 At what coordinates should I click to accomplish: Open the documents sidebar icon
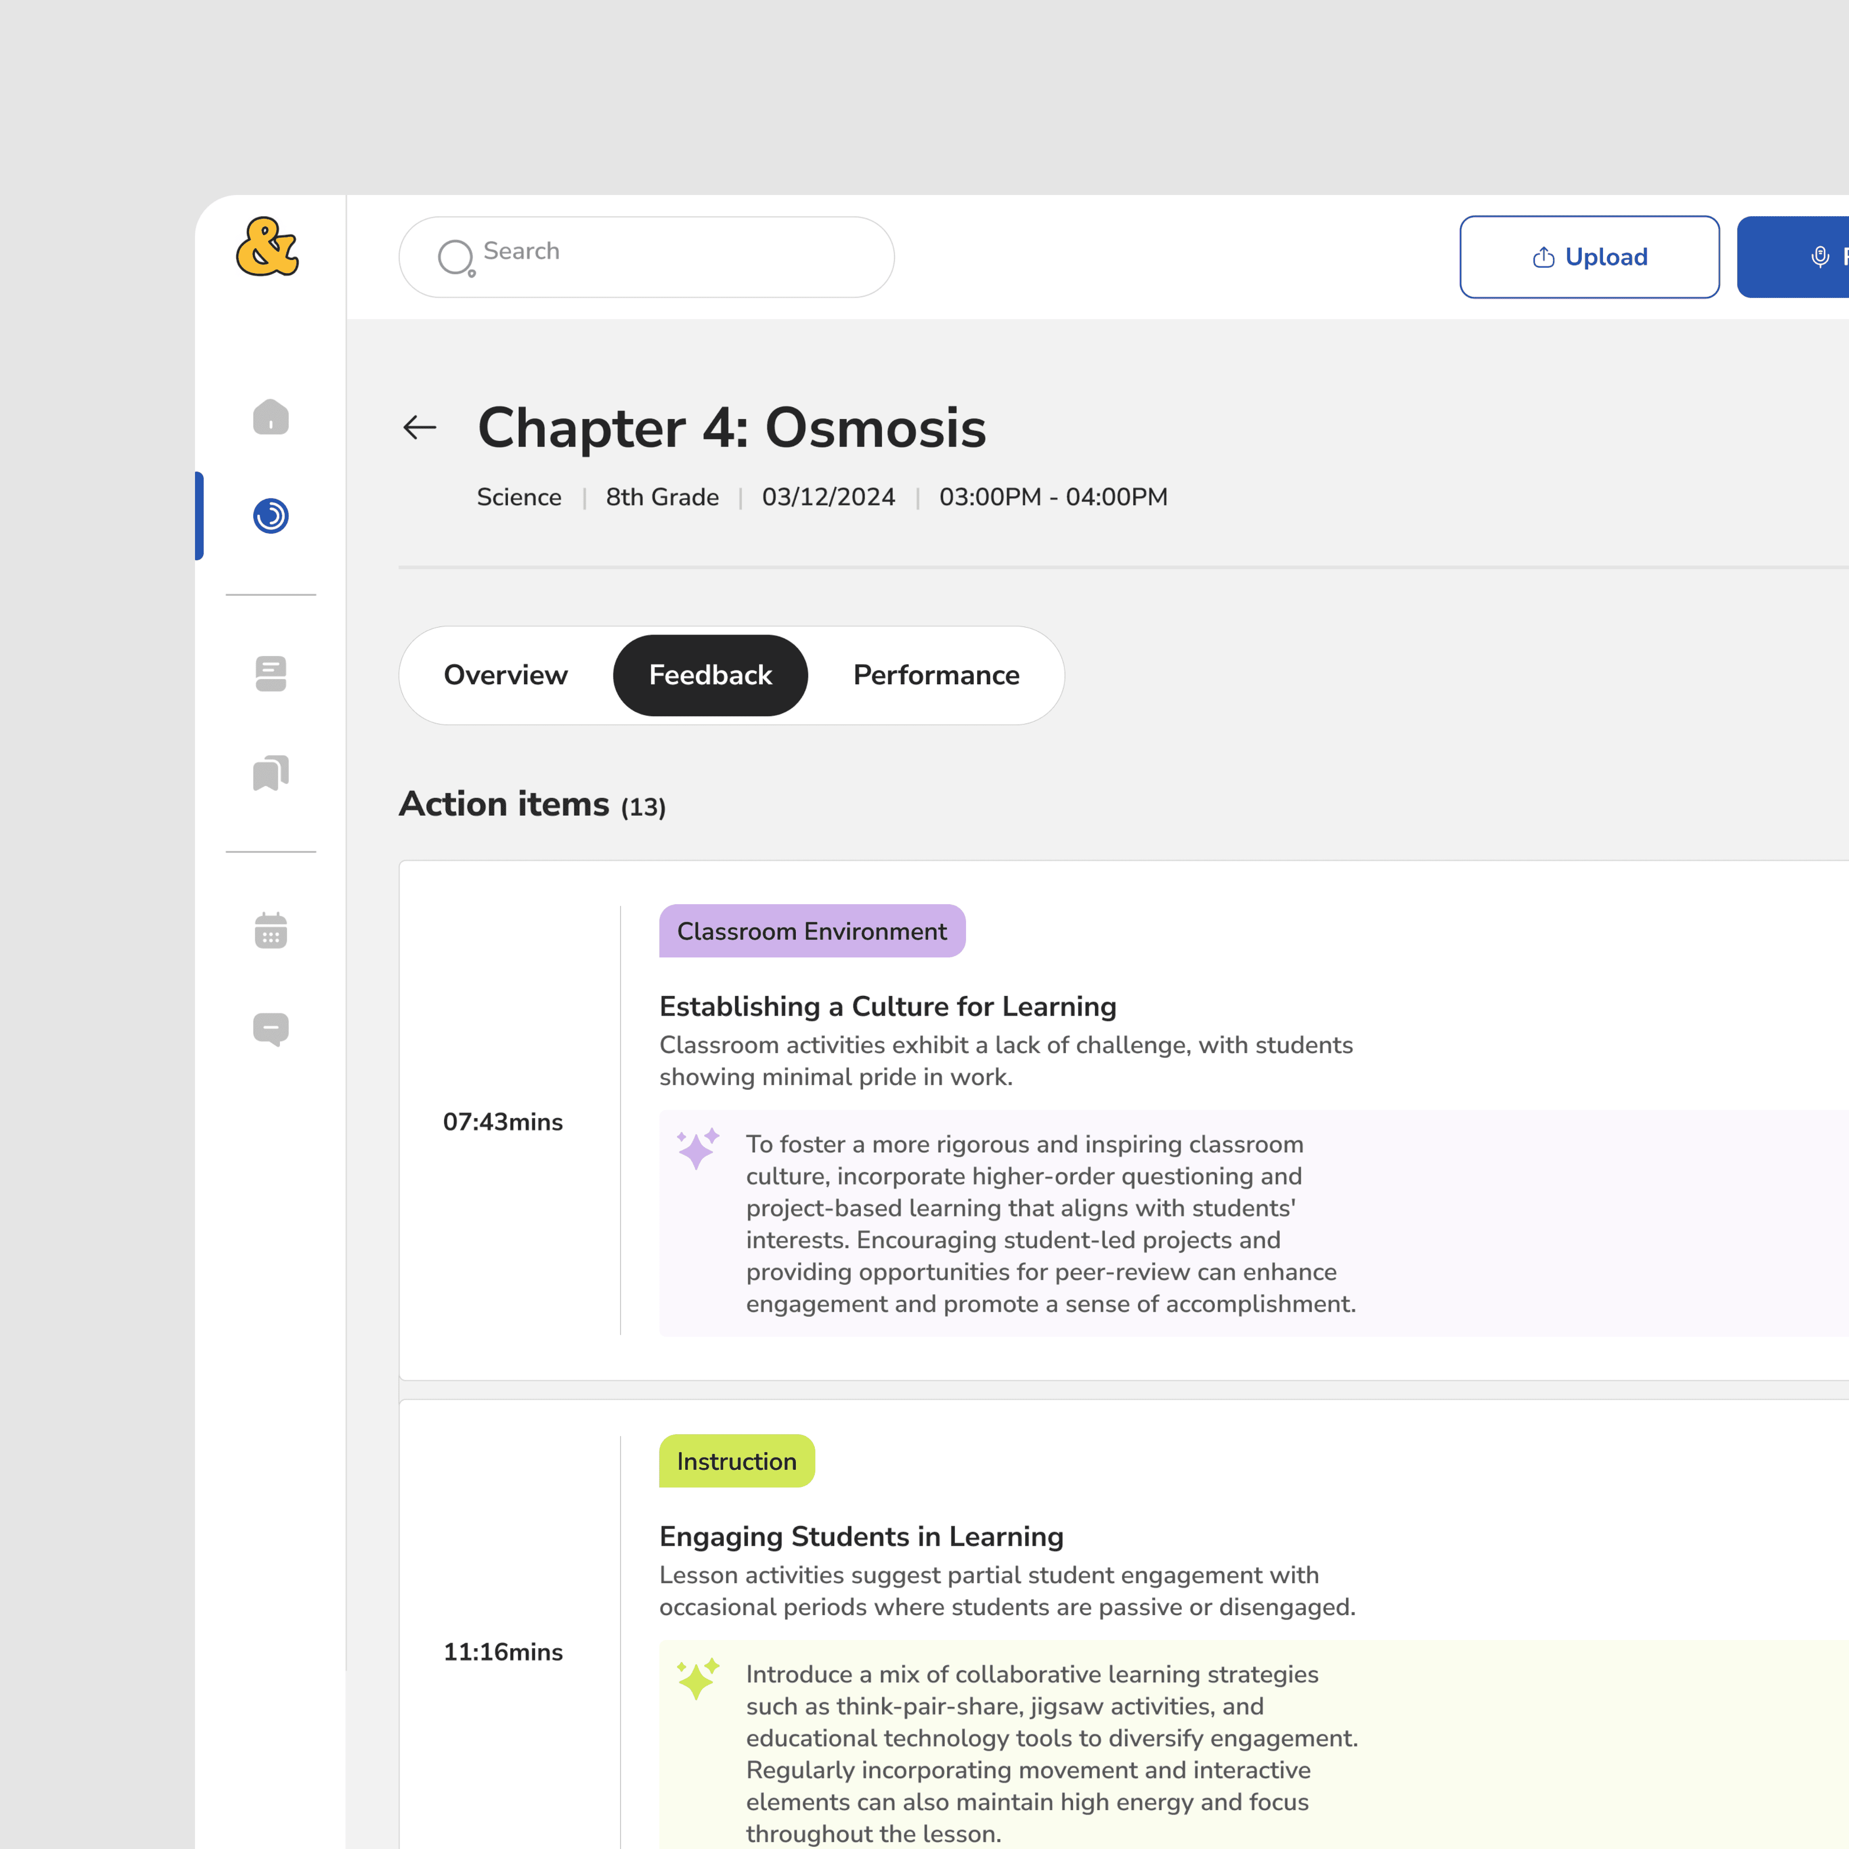[x=271, y=674]
